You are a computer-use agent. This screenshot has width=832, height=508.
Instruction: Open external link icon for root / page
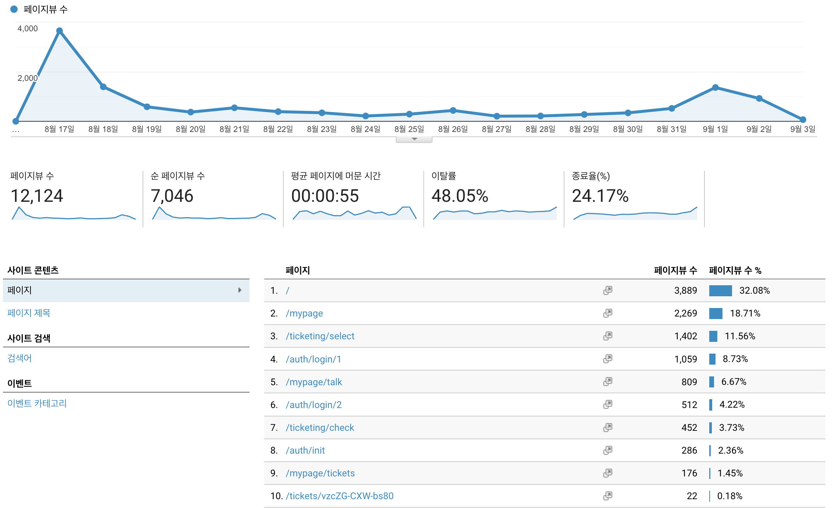pyautogui.click(x=607, y=290)
